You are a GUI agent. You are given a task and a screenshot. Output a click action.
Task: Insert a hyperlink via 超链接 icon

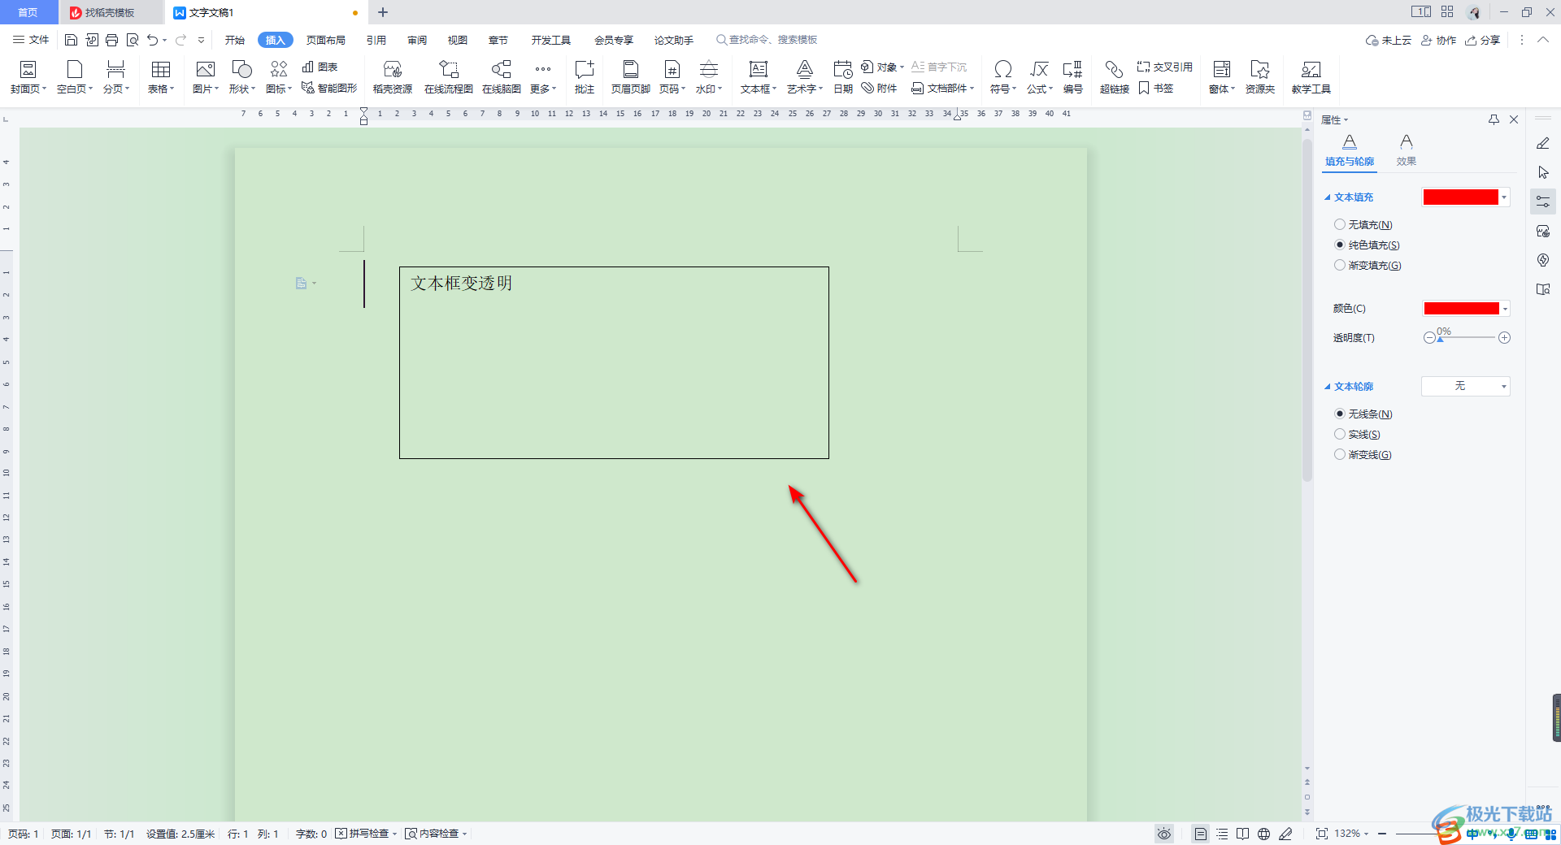tap(1113, 76)
